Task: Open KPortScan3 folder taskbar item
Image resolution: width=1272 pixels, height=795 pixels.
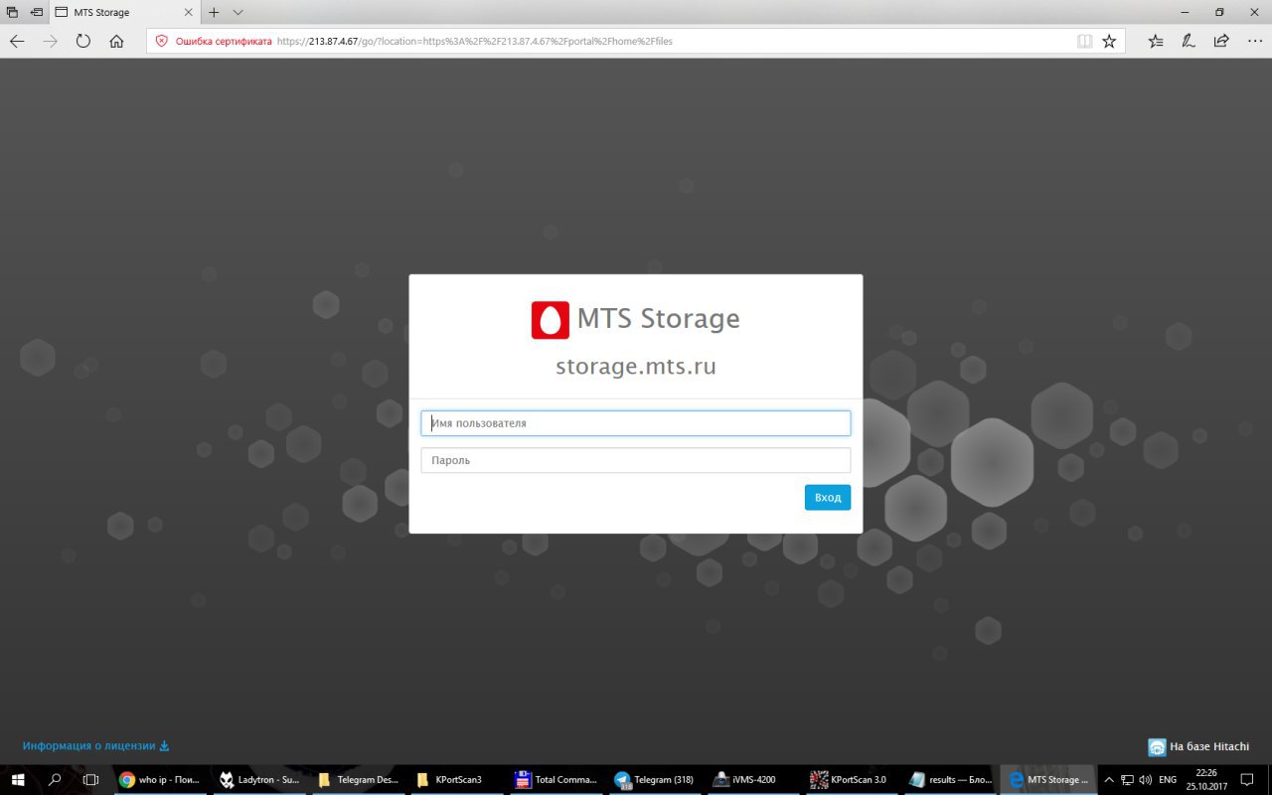Action: 457,780
